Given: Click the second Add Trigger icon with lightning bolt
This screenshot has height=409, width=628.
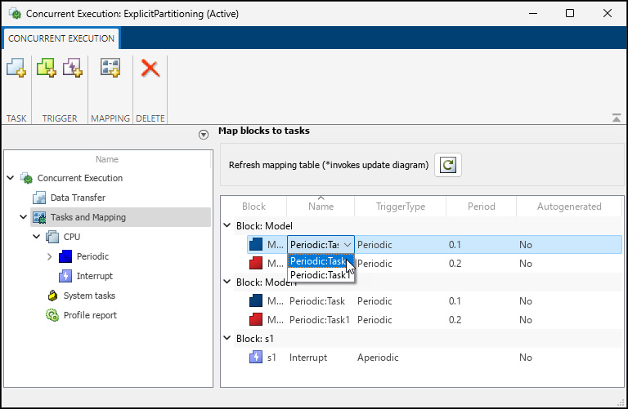Looking at the screenshot, I should [72, 69].
